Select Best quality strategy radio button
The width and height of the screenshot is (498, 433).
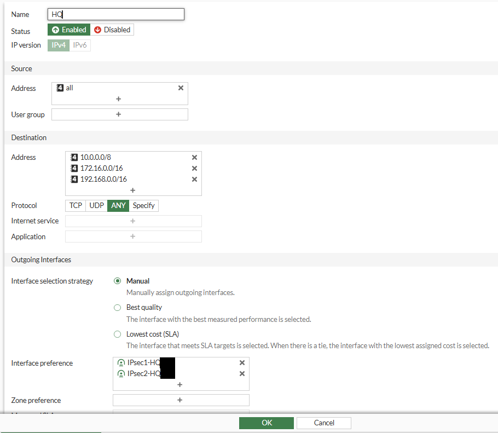point(118,308)
